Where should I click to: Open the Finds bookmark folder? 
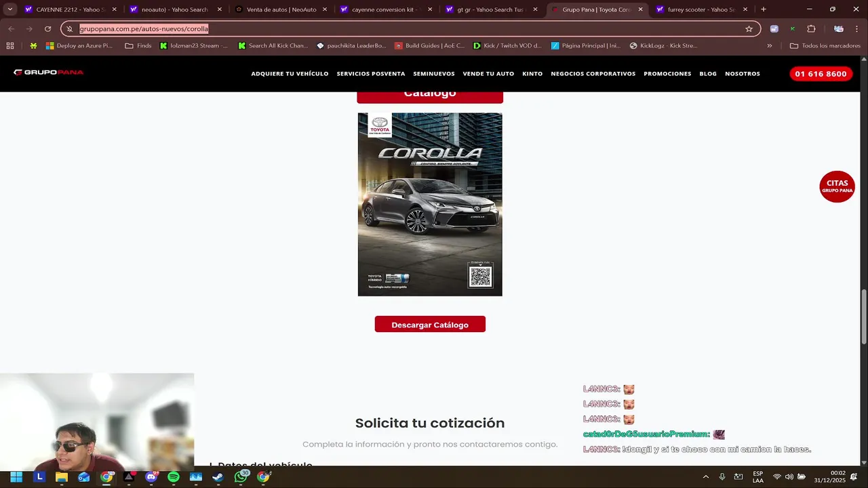tap(138, 46)
